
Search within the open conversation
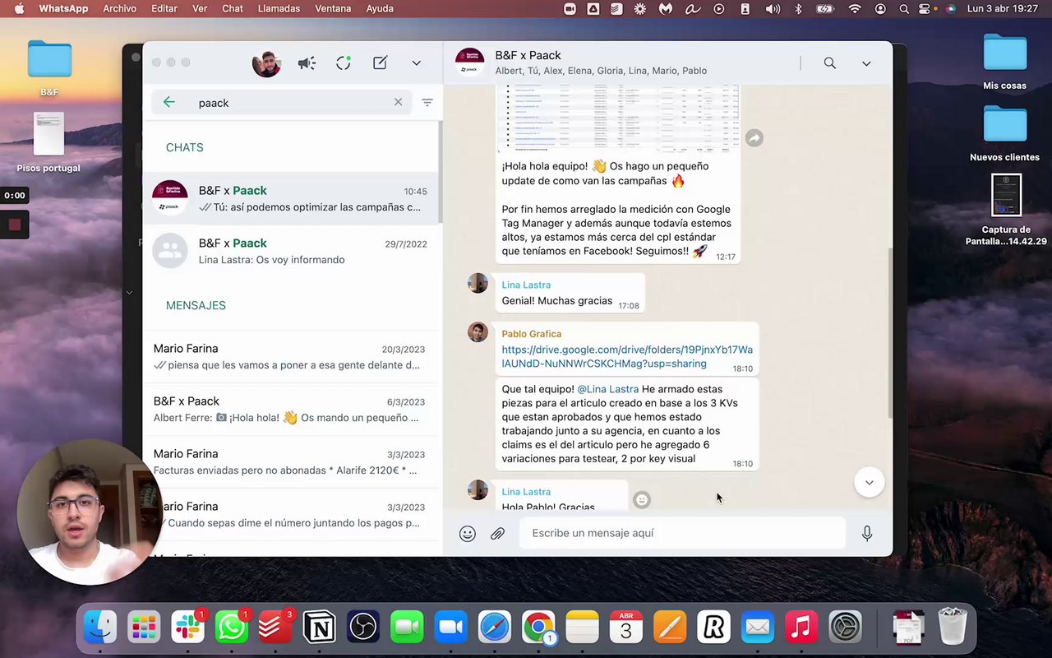point(830,63)
